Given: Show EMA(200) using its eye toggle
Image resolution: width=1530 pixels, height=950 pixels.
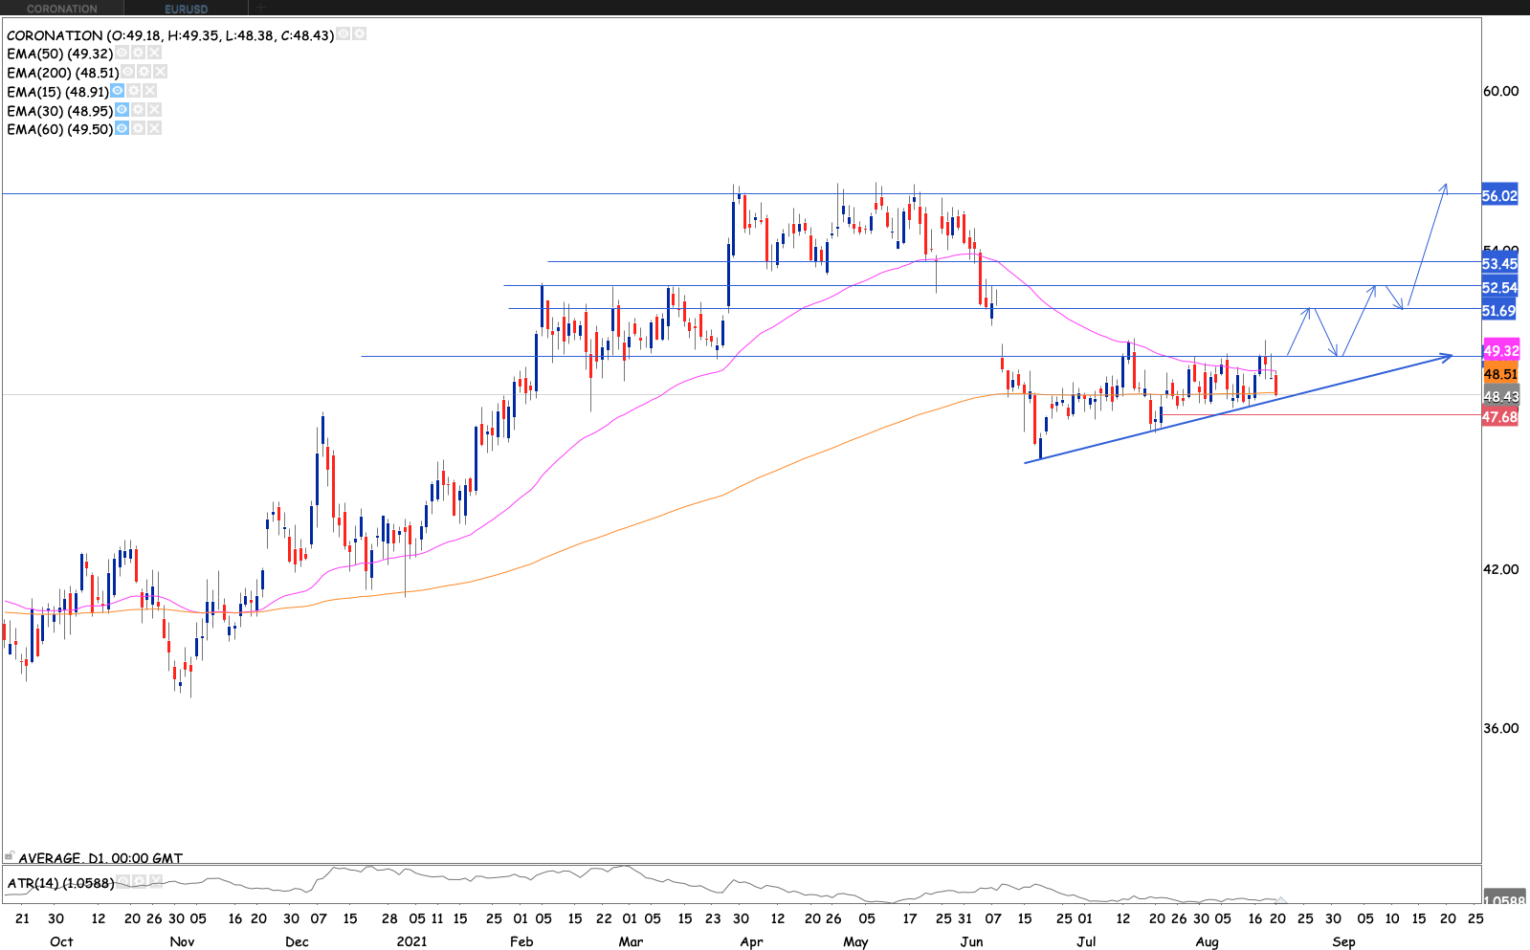Looking at the screenshot, I should (x=127, y=72).
